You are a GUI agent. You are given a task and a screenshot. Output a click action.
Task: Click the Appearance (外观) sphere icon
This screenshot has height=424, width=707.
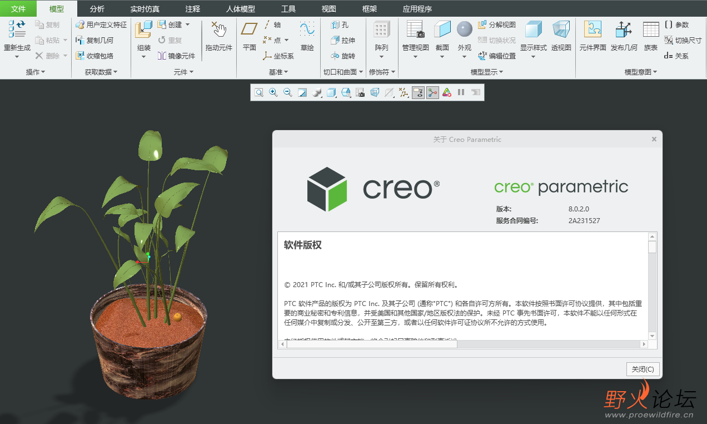click(x=465, y=29)
